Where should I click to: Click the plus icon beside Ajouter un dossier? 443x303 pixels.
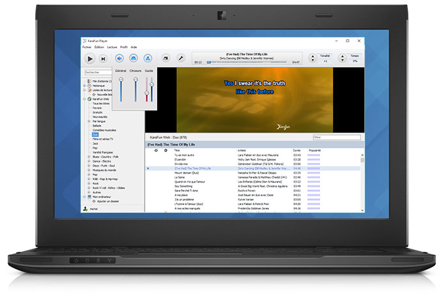[x=94, y=201]
